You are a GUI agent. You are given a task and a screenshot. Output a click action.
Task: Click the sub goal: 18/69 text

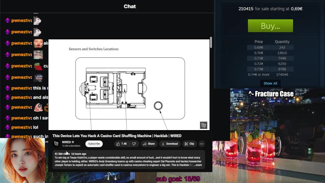click(178, 179)
